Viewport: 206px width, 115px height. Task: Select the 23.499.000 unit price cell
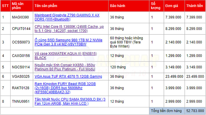tap(174, 76)
